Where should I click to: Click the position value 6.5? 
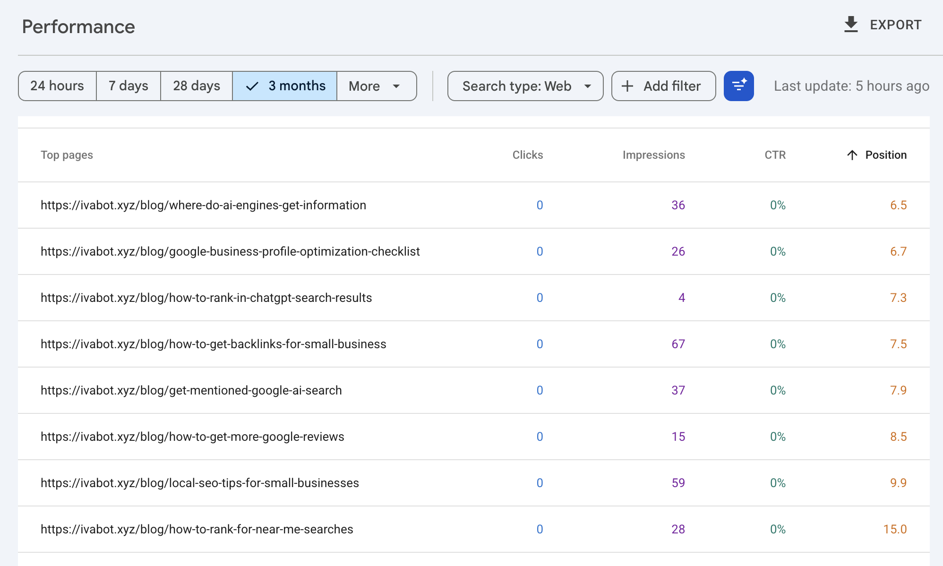[898, 205]
